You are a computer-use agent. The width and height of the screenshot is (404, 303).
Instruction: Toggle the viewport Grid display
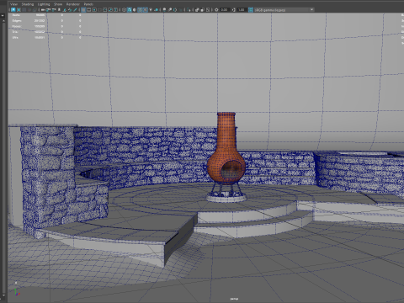click(x=83, y=10)
